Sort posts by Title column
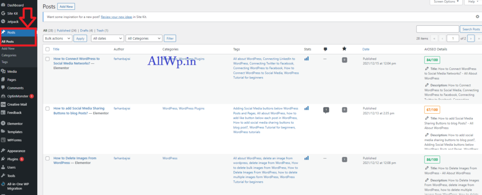Image resolution: width=482 pixels, height=195 pixels. 56,49
